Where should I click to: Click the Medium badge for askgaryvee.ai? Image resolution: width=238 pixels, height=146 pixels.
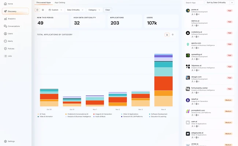pos(228,134)
